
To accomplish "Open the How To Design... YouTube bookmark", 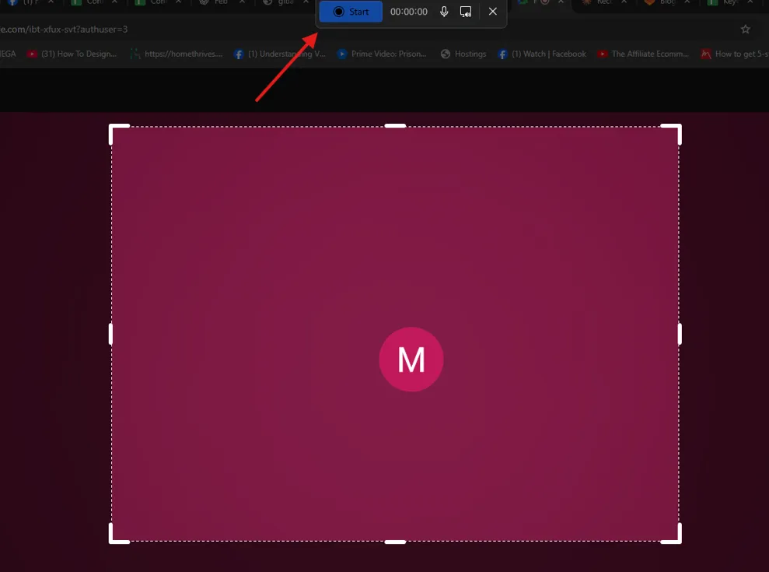I will [72, 54].
